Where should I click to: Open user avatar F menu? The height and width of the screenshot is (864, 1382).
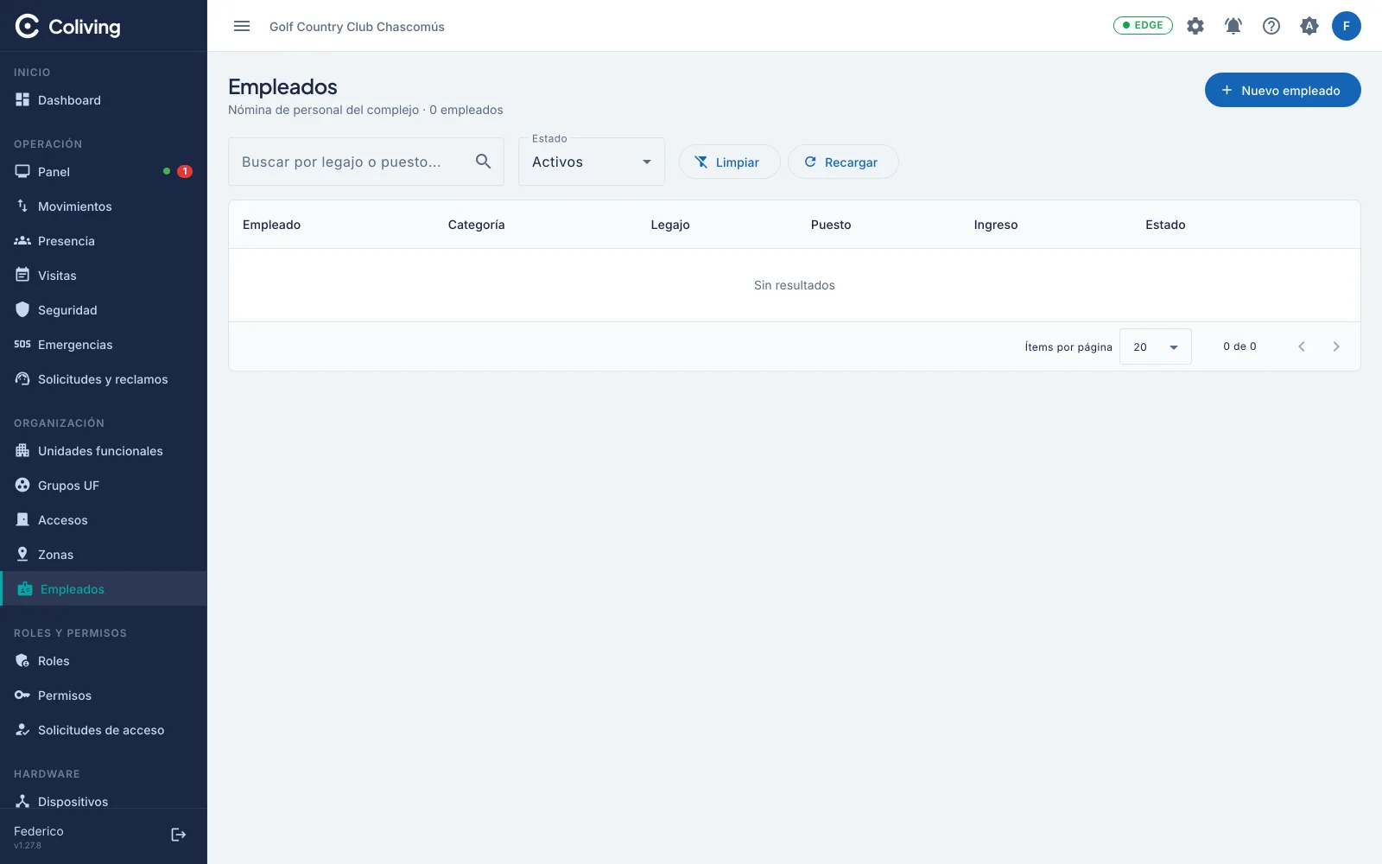1346,26
